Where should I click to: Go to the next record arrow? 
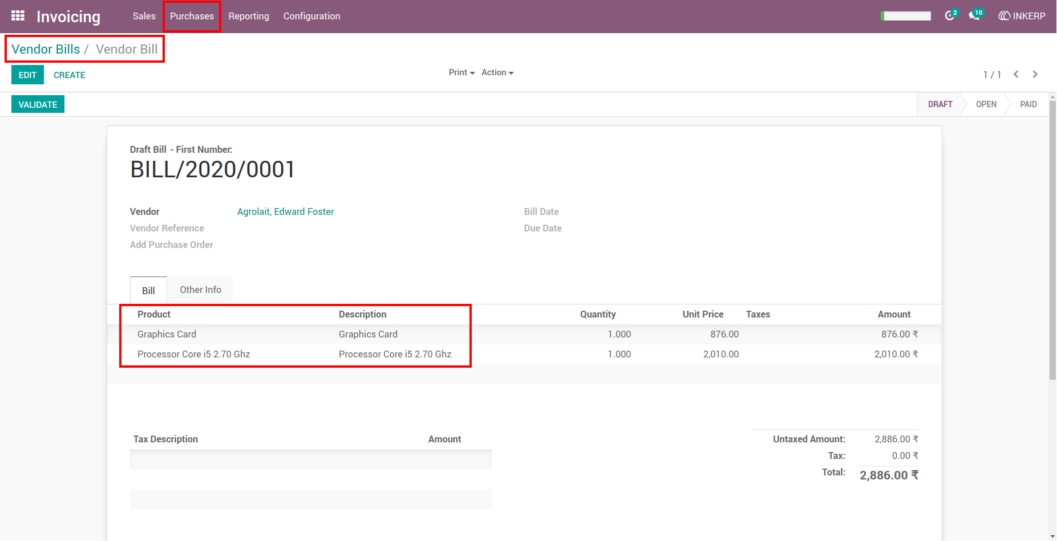pos(1035,75)
